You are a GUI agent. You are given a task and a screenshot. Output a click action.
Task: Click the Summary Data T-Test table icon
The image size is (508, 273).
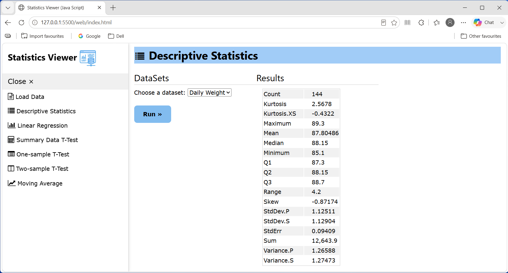(x=11, y=140)
